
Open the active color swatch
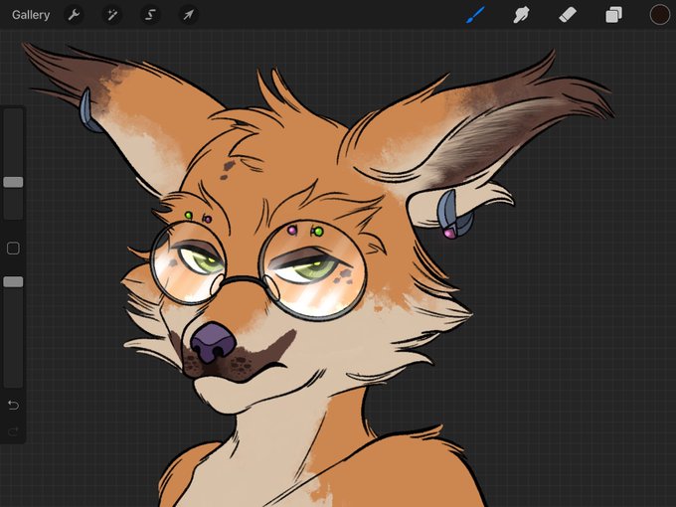point(660,15)
